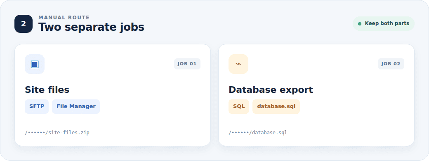Click the Site files heading
The height and width of the screenshot is (161, 429).
coord(47,90)
